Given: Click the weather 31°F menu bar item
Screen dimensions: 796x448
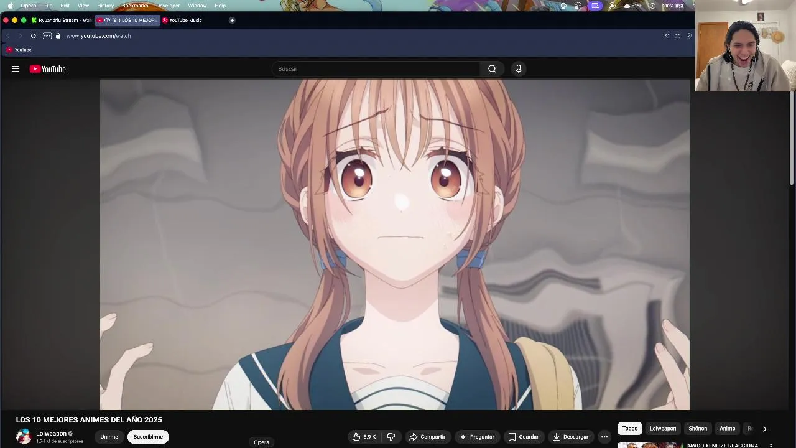Looking at the screenshot, I should click(632, 6).
